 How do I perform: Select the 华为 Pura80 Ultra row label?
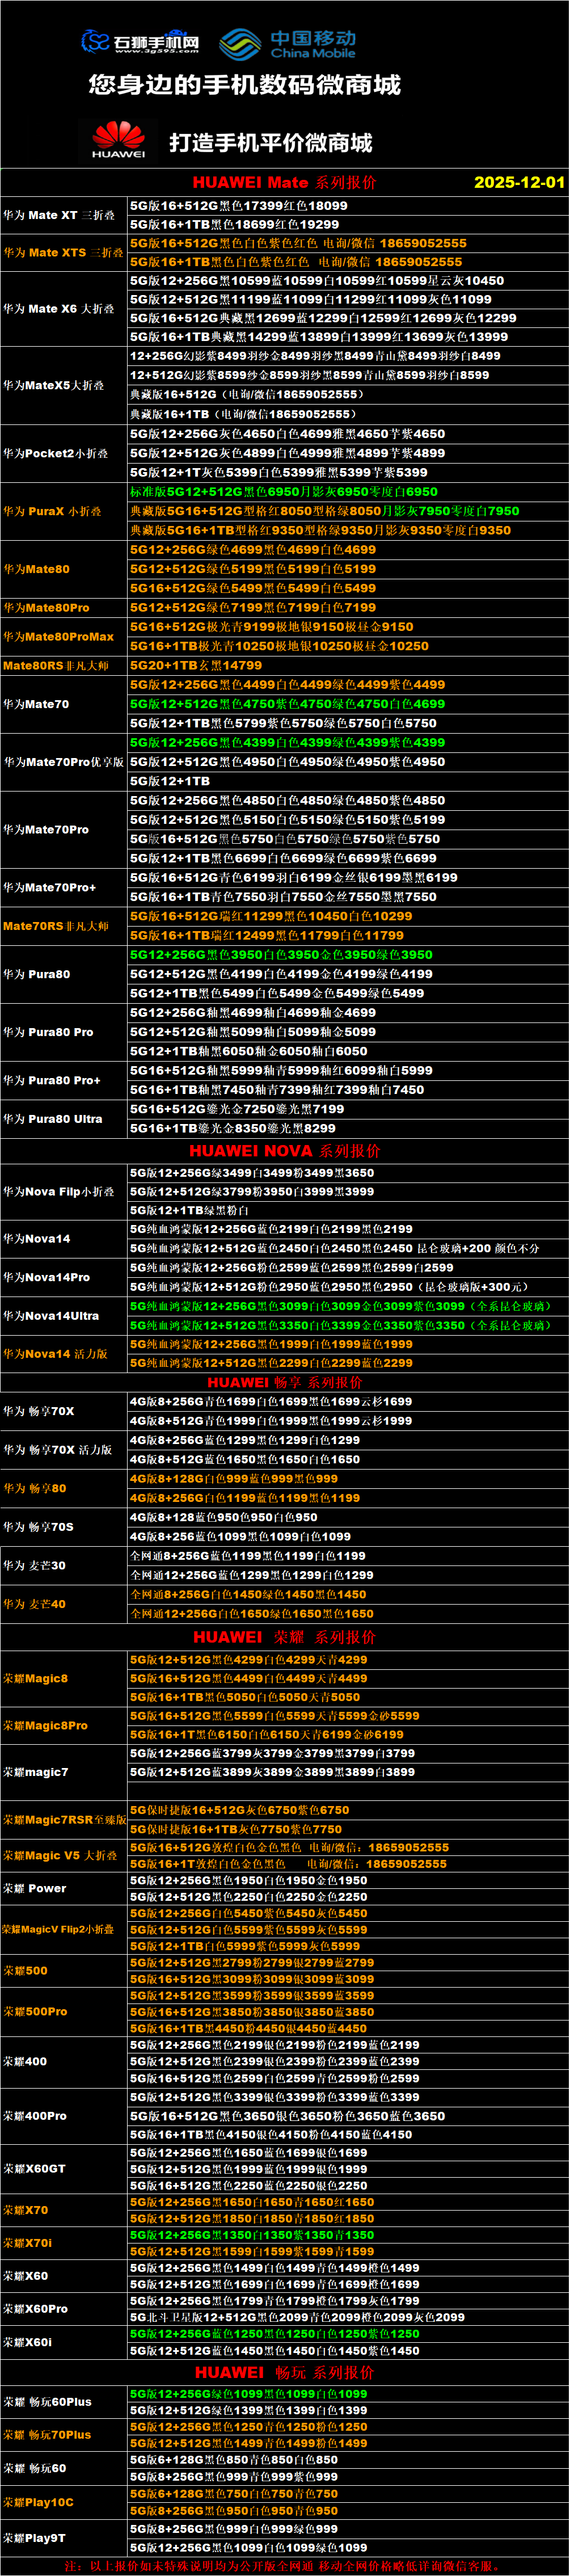[53, 1119]
